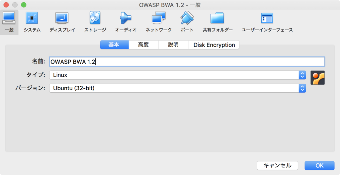Image resolution: width=340 pixels, height=175 pixels.
Task: Switch to the Disk Encryption tab
Action: tap(214, 45)
